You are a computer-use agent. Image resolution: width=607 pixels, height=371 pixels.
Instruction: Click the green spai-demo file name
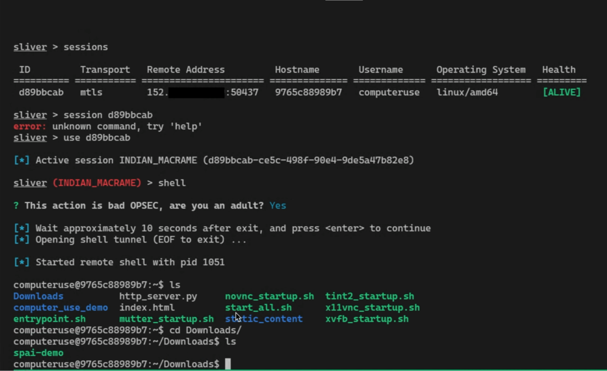coord(38,353)
